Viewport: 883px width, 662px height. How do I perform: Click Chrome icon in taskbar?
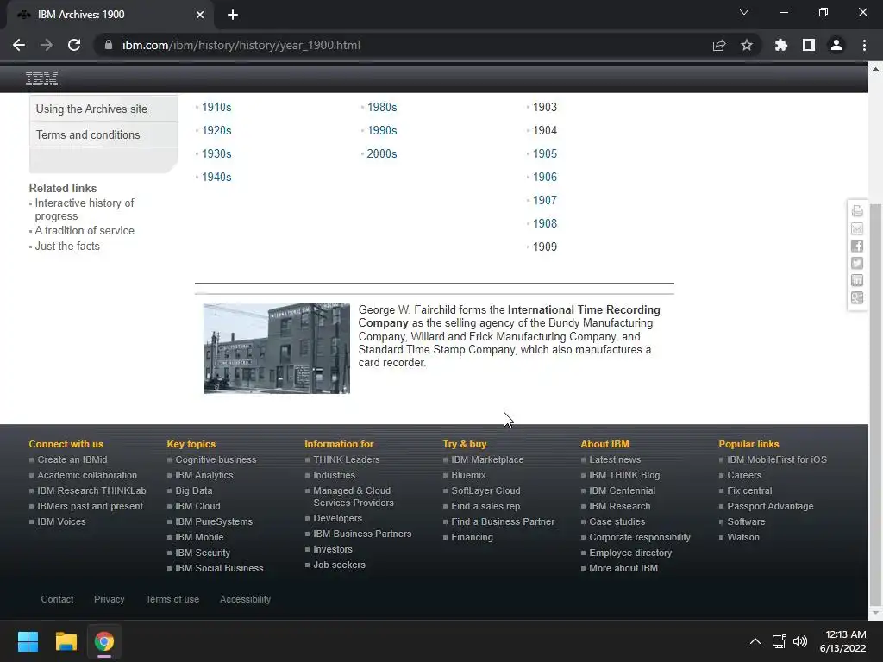[x=104, y=641]
